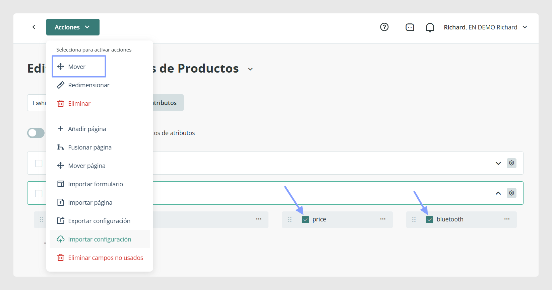Open the chat bot icon
The image size is (552, 290).
tap(410, 27)
